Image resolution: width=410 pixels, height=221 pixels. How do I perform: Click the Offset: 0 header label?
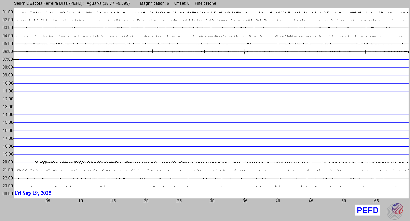182,3
